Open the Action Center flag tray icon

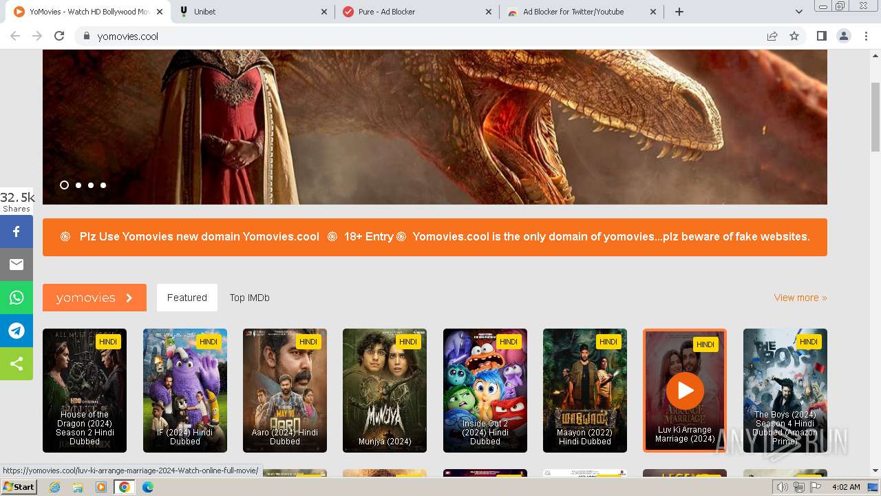[x=816, y=487]
